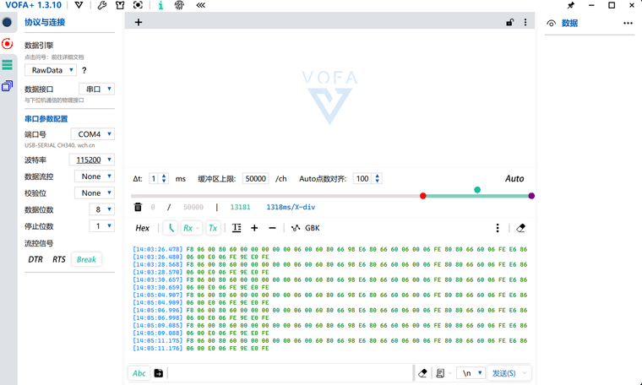Toggle the eye icon in data panel
This screenshot has width=642, height=385.
(x=551, y=24)
